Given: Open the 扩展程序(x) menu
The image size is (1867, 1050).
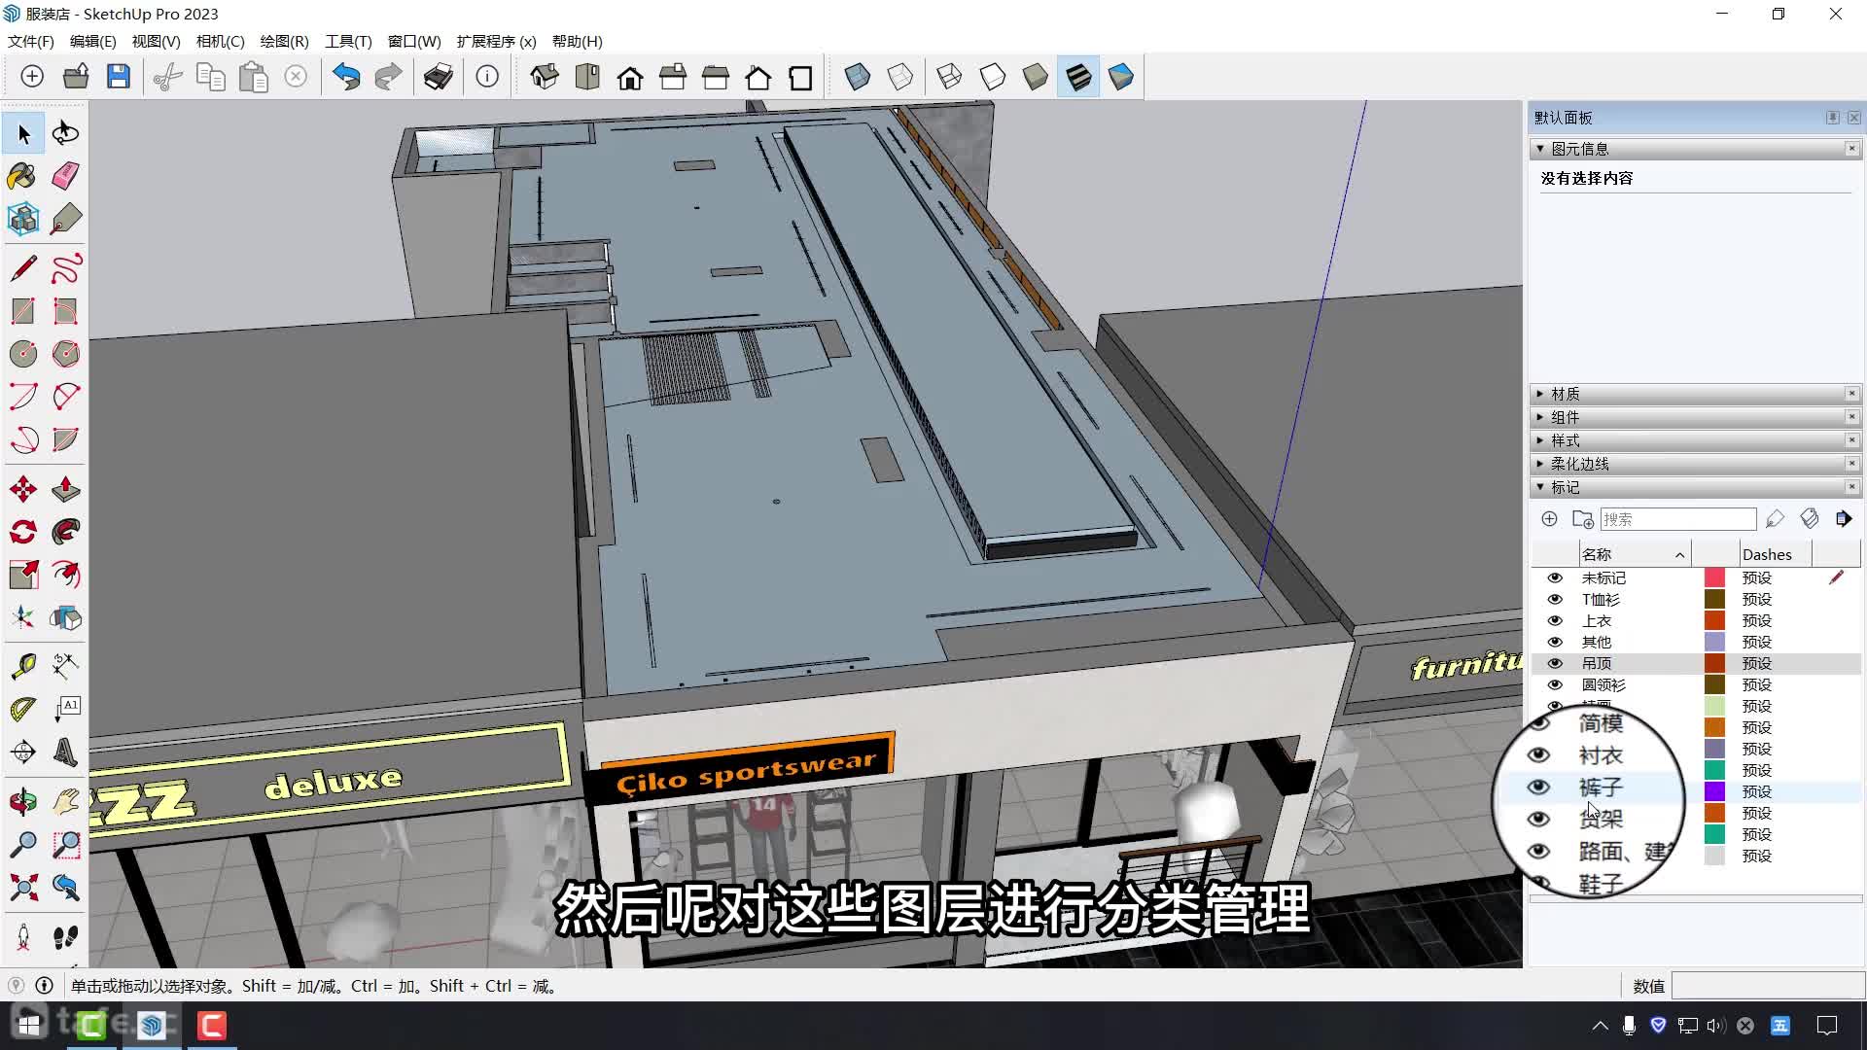Looking at the screenshot, I should (x=497, y=42).
